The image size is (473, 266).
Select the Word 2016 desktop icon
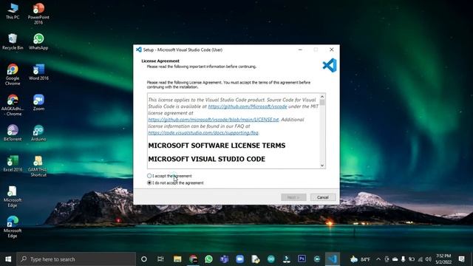click(38, 72)
